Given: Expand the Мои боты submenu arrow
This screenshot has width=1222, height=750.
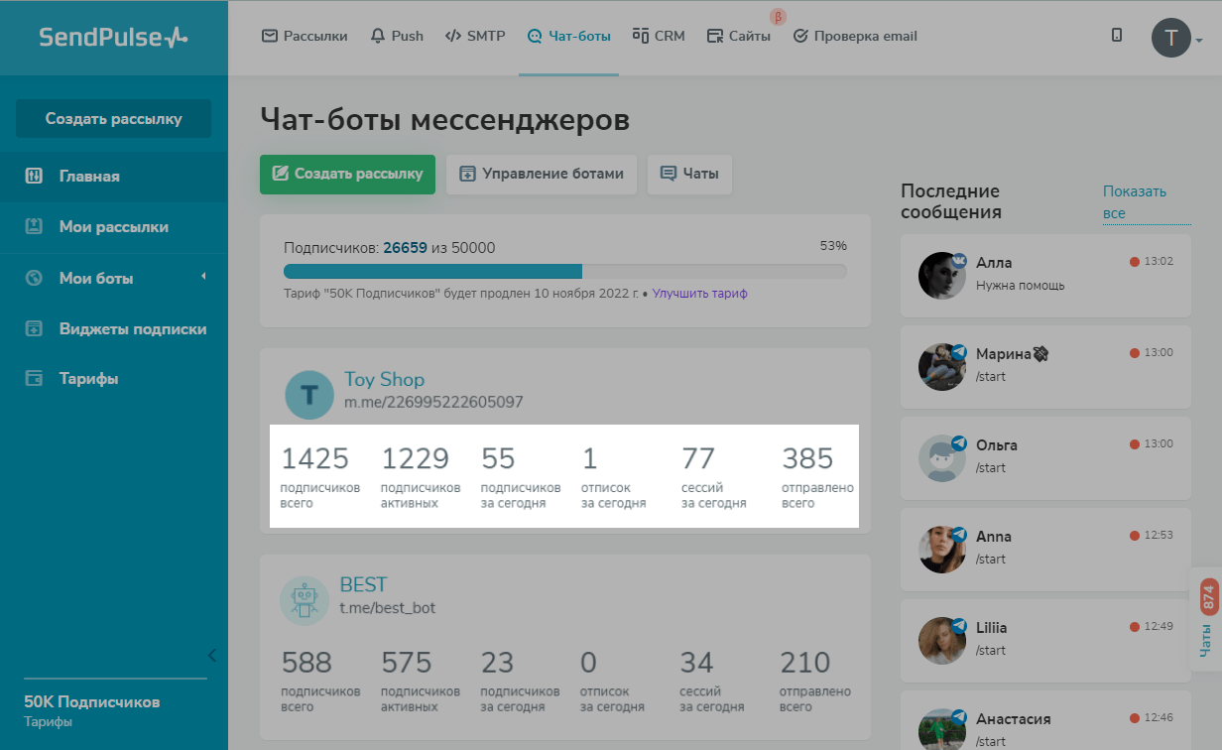Looking at the screenshot, I should coord(203,277).
